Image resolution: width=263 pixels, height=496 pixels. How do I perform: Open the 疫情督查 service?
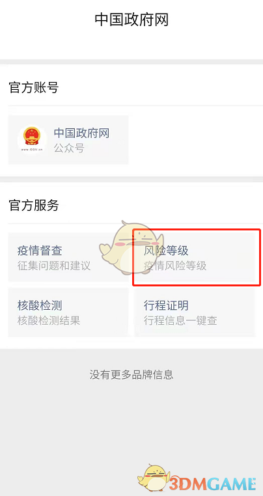point(68,257)
